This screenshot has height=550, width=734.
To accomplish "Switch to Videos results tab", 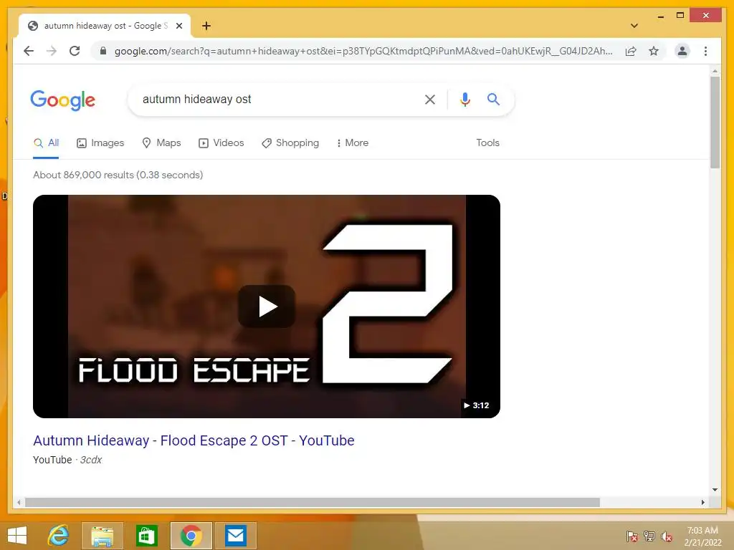I will (x=221, y=143).
